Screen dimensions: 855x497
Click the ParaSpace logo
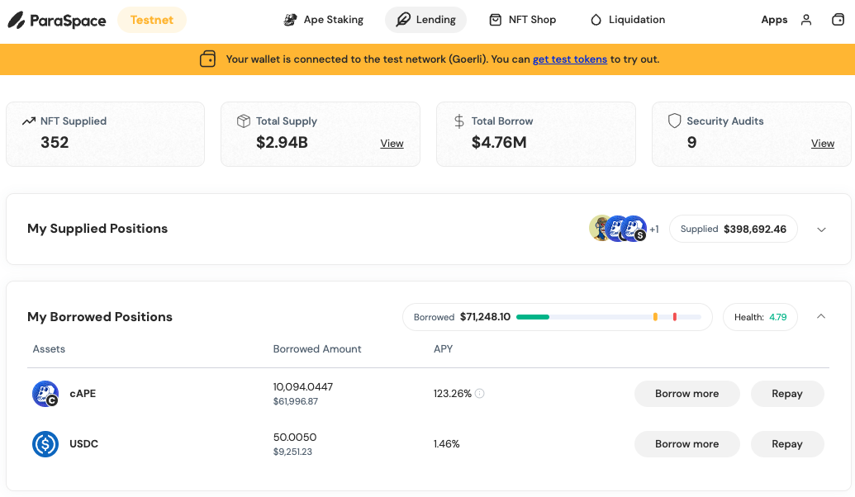point(57,20)
